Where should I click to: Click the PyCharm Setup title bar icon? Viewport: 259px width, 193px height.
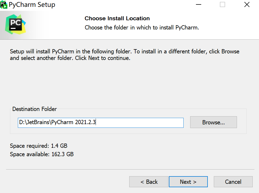[x=4, y=4]
